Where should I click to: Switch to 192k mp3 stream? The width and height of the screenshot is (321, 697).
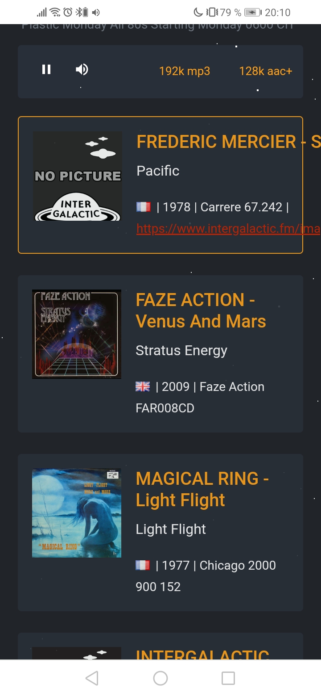click(185, 71)
